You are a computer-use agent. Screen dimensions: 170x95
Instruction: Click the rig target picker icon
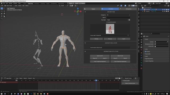click(x=129, y=20)
